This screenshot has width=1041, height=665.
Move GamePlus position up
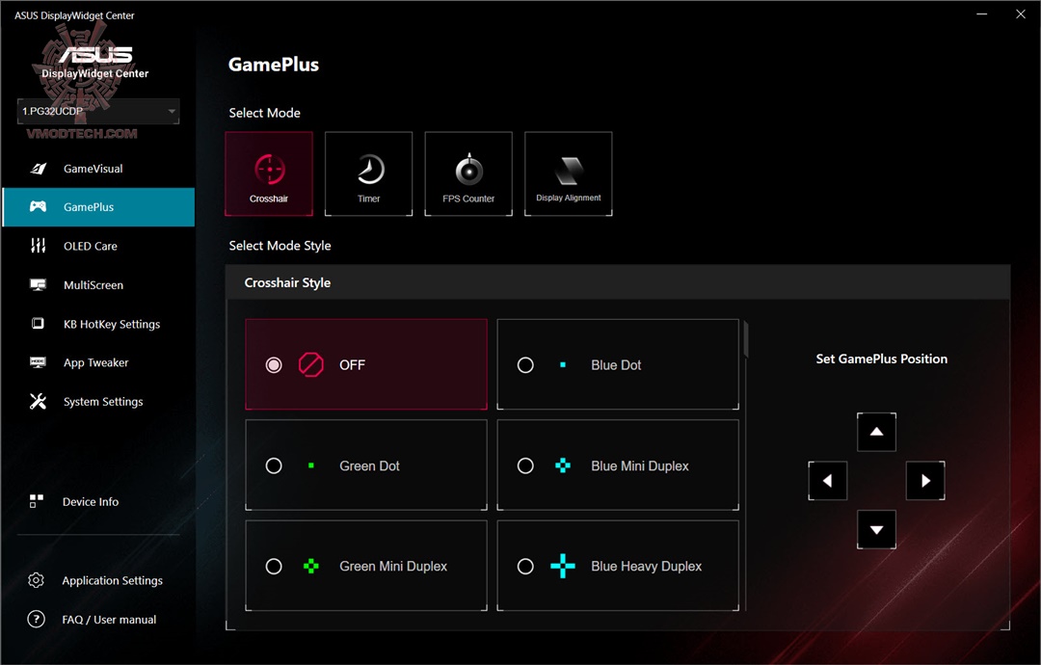[x=876, y=432]
